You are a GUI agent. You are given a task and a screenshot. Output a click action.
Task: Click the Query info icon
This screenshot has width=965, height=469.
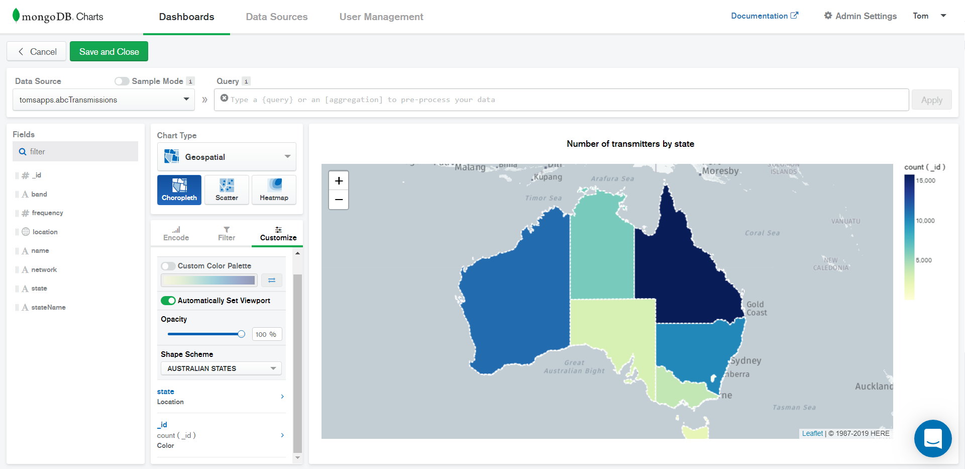coord(246,81)
